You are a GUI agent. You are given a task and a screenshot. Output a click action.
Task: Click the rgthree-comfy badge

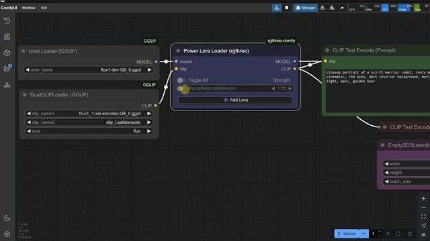(281, 41)
